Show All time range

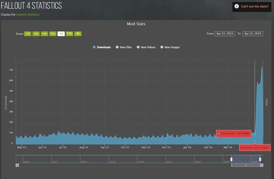click(x=78, y=33)
